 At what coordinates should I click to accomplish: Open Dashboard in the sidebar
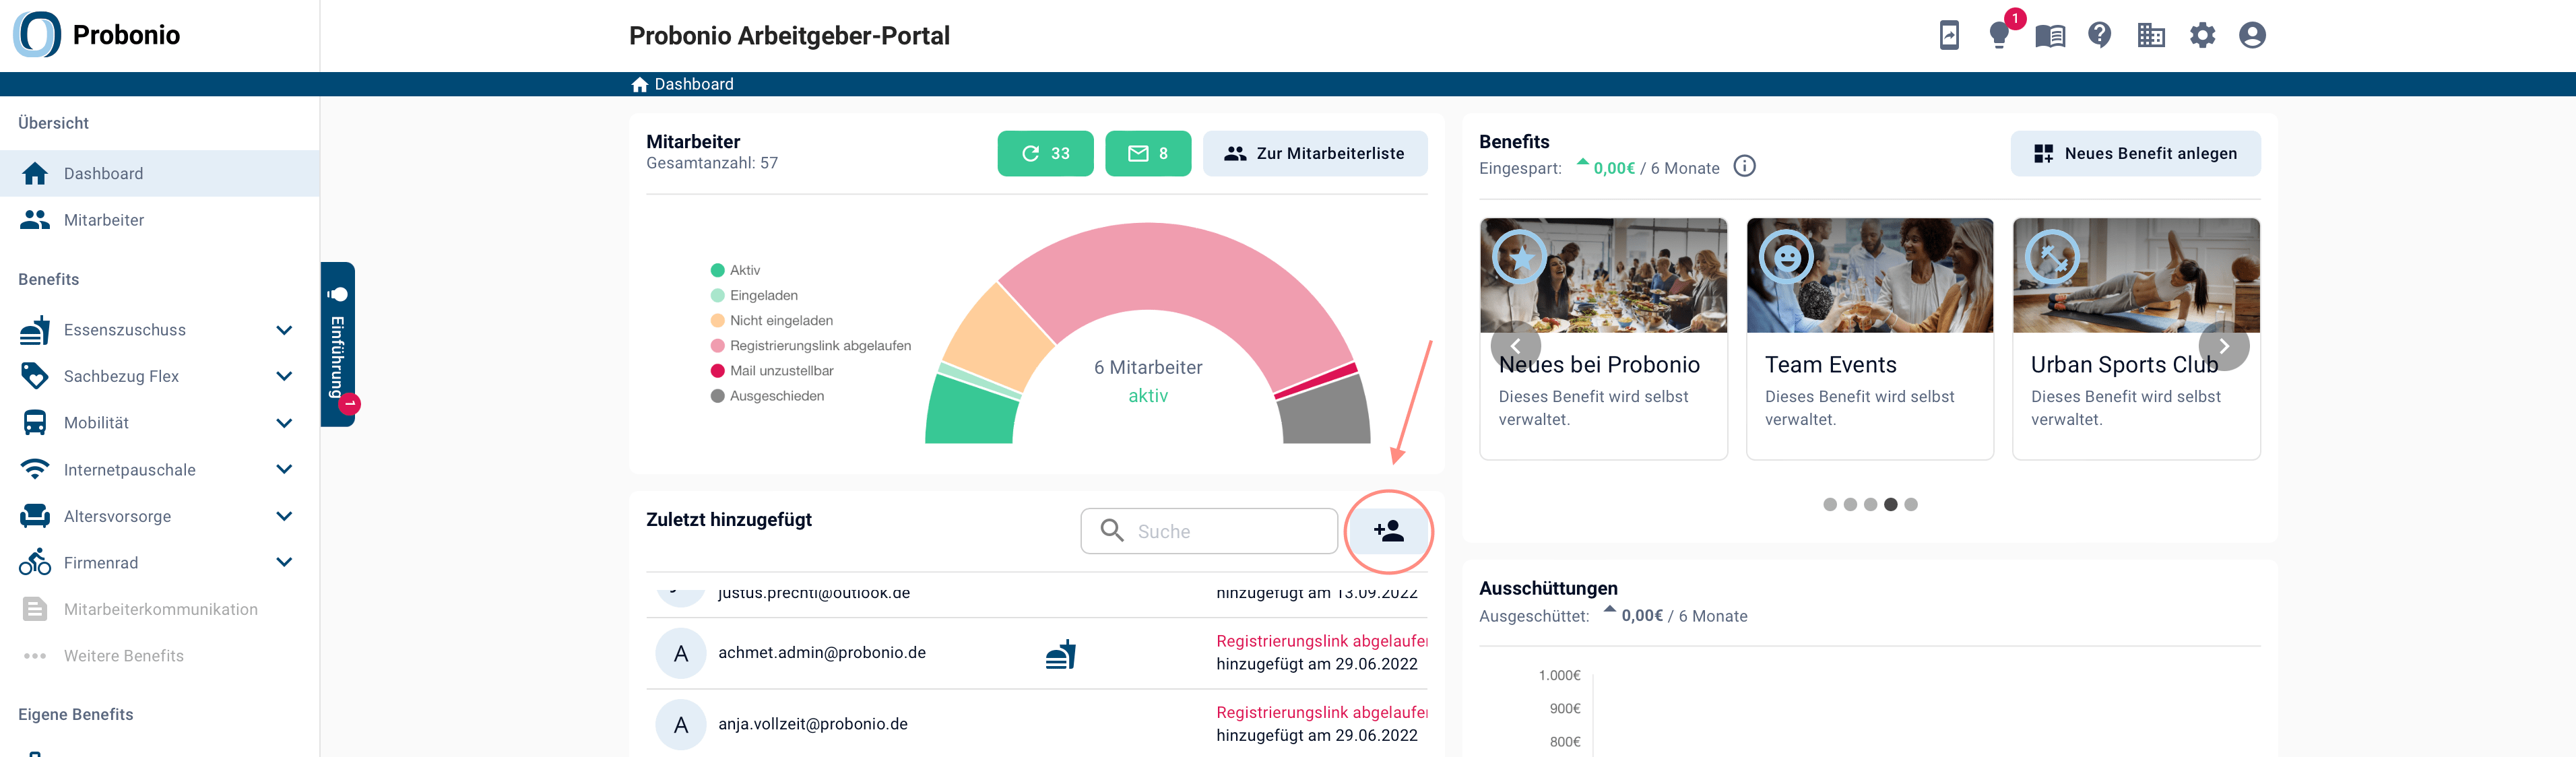coord(160,174)
